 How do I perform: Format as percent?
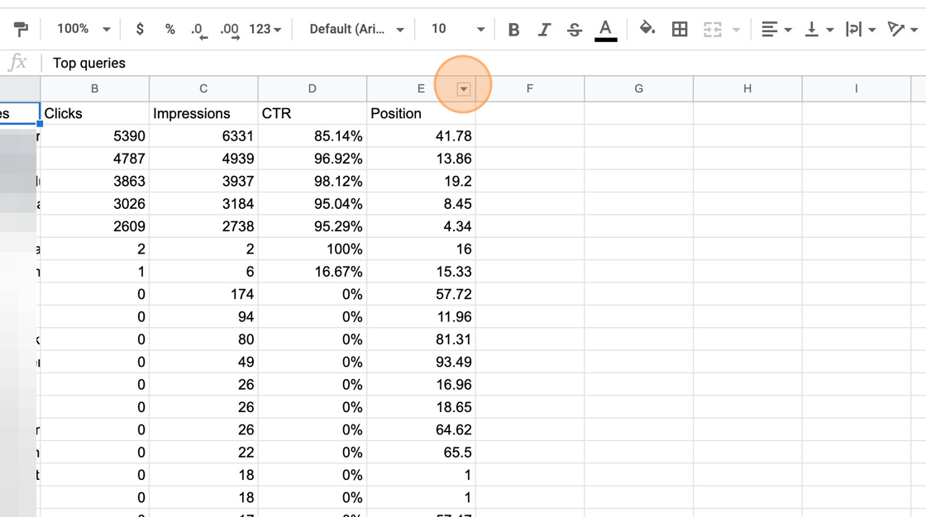click(x=170, y=29)
